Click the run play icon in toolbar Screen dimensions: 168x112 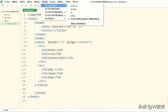coord(26,6)
